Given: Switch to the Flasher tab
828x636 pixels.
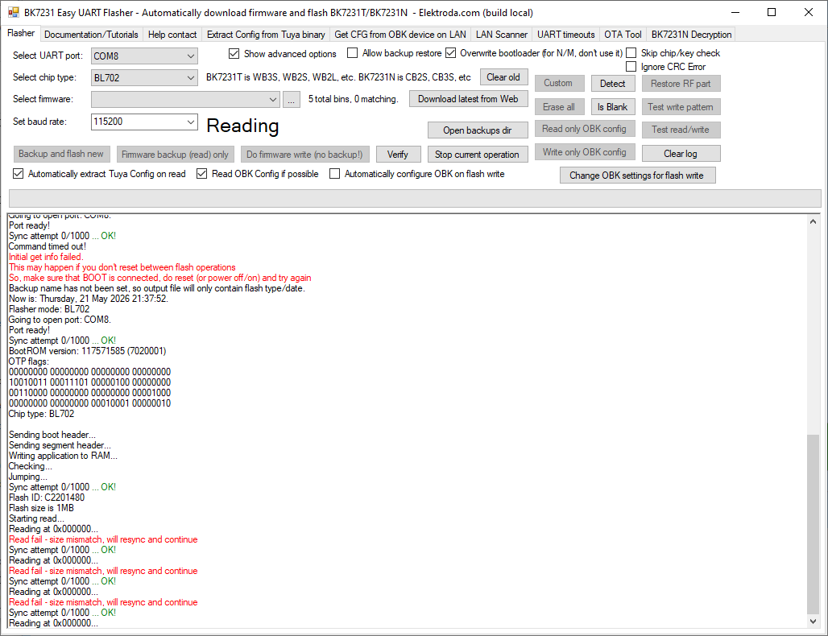Looking at the screenshot, I should (21, 33).
